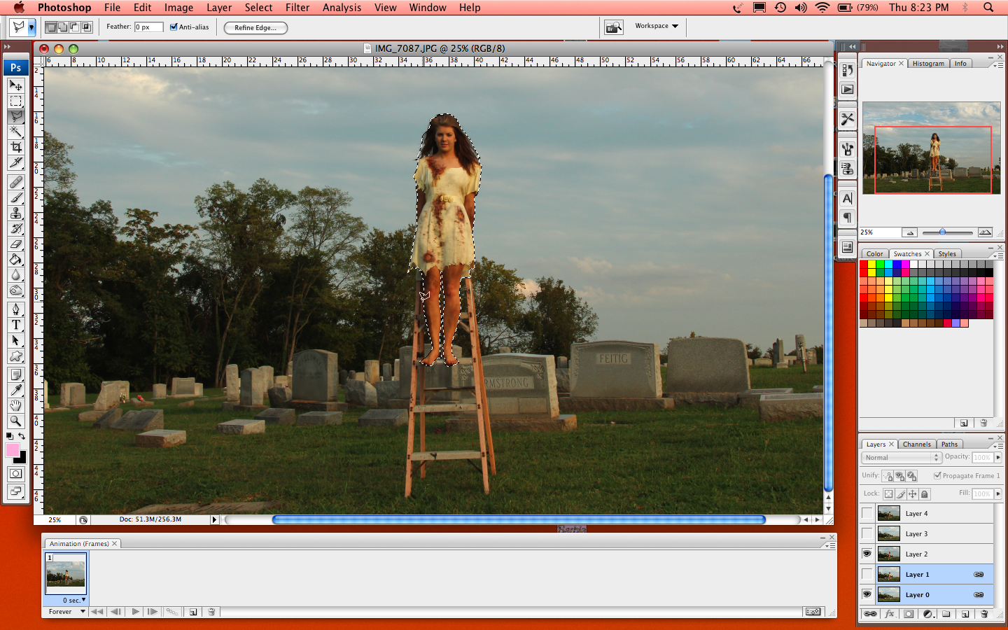
Task: Go to next animation frame
Action: (153, 612)
